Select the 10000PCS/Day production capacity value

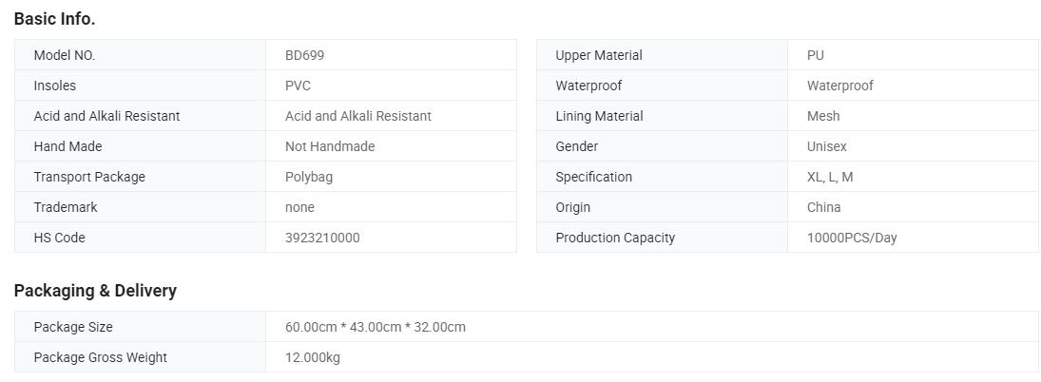pyautogui.click(x=851, y=238)
